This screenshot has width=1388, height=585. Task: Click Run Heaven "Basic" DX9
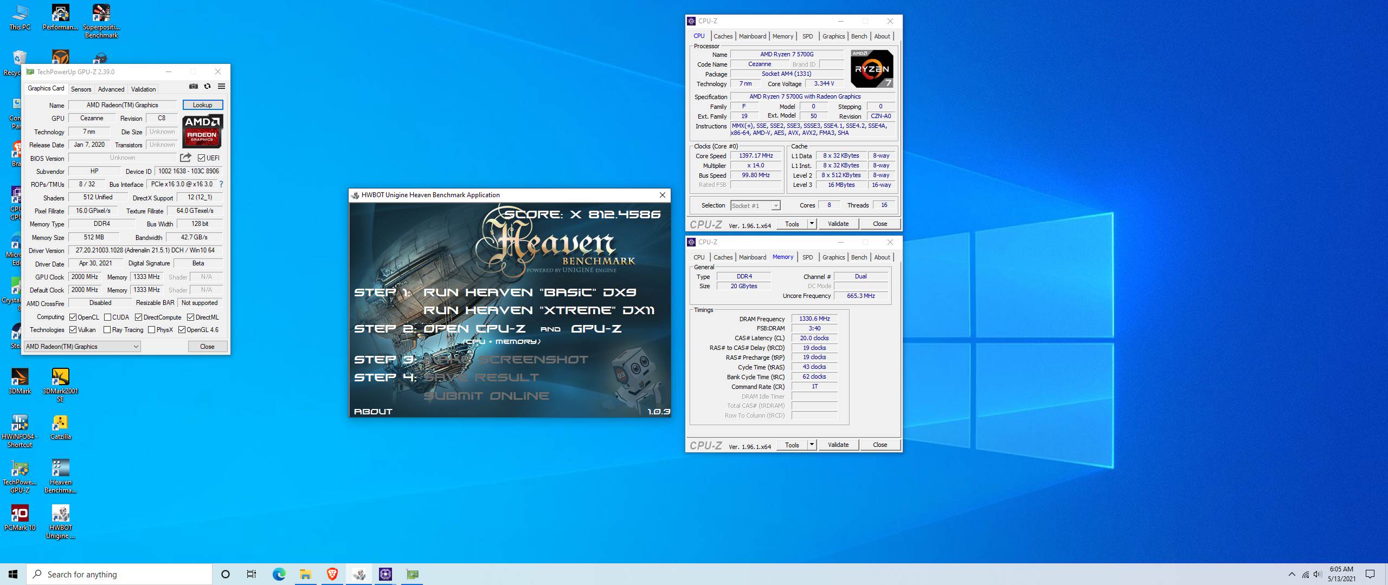tap(530, 292)
